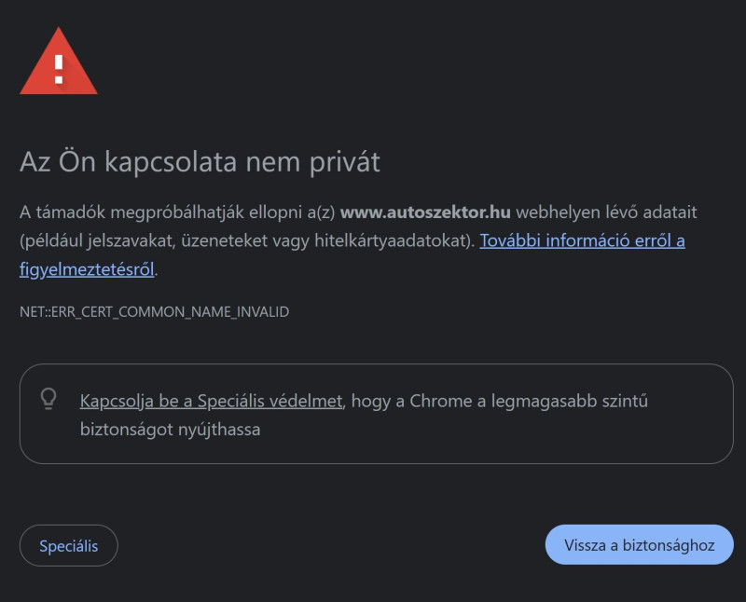This screenshot has width=746, height=602.
Task: Follow the 'Kapcsolja be a Speciális védelmet' link
Action: coord(211,401)
